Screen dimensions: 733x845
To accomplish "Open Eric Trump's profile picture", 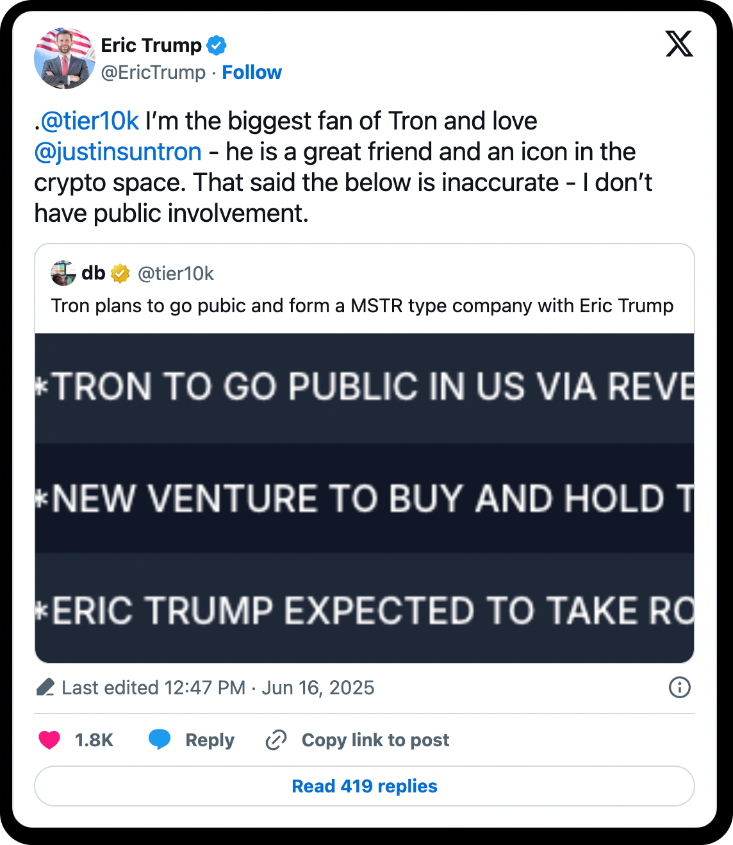I will pyautogui.click(x=64, y=58).
